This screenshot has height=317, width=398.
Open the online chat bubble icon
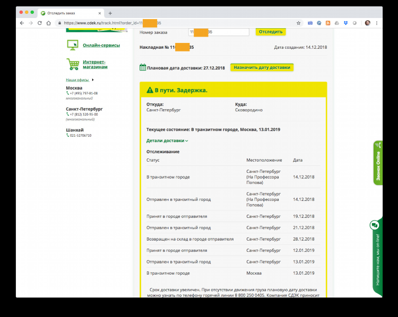pos(375,225)
